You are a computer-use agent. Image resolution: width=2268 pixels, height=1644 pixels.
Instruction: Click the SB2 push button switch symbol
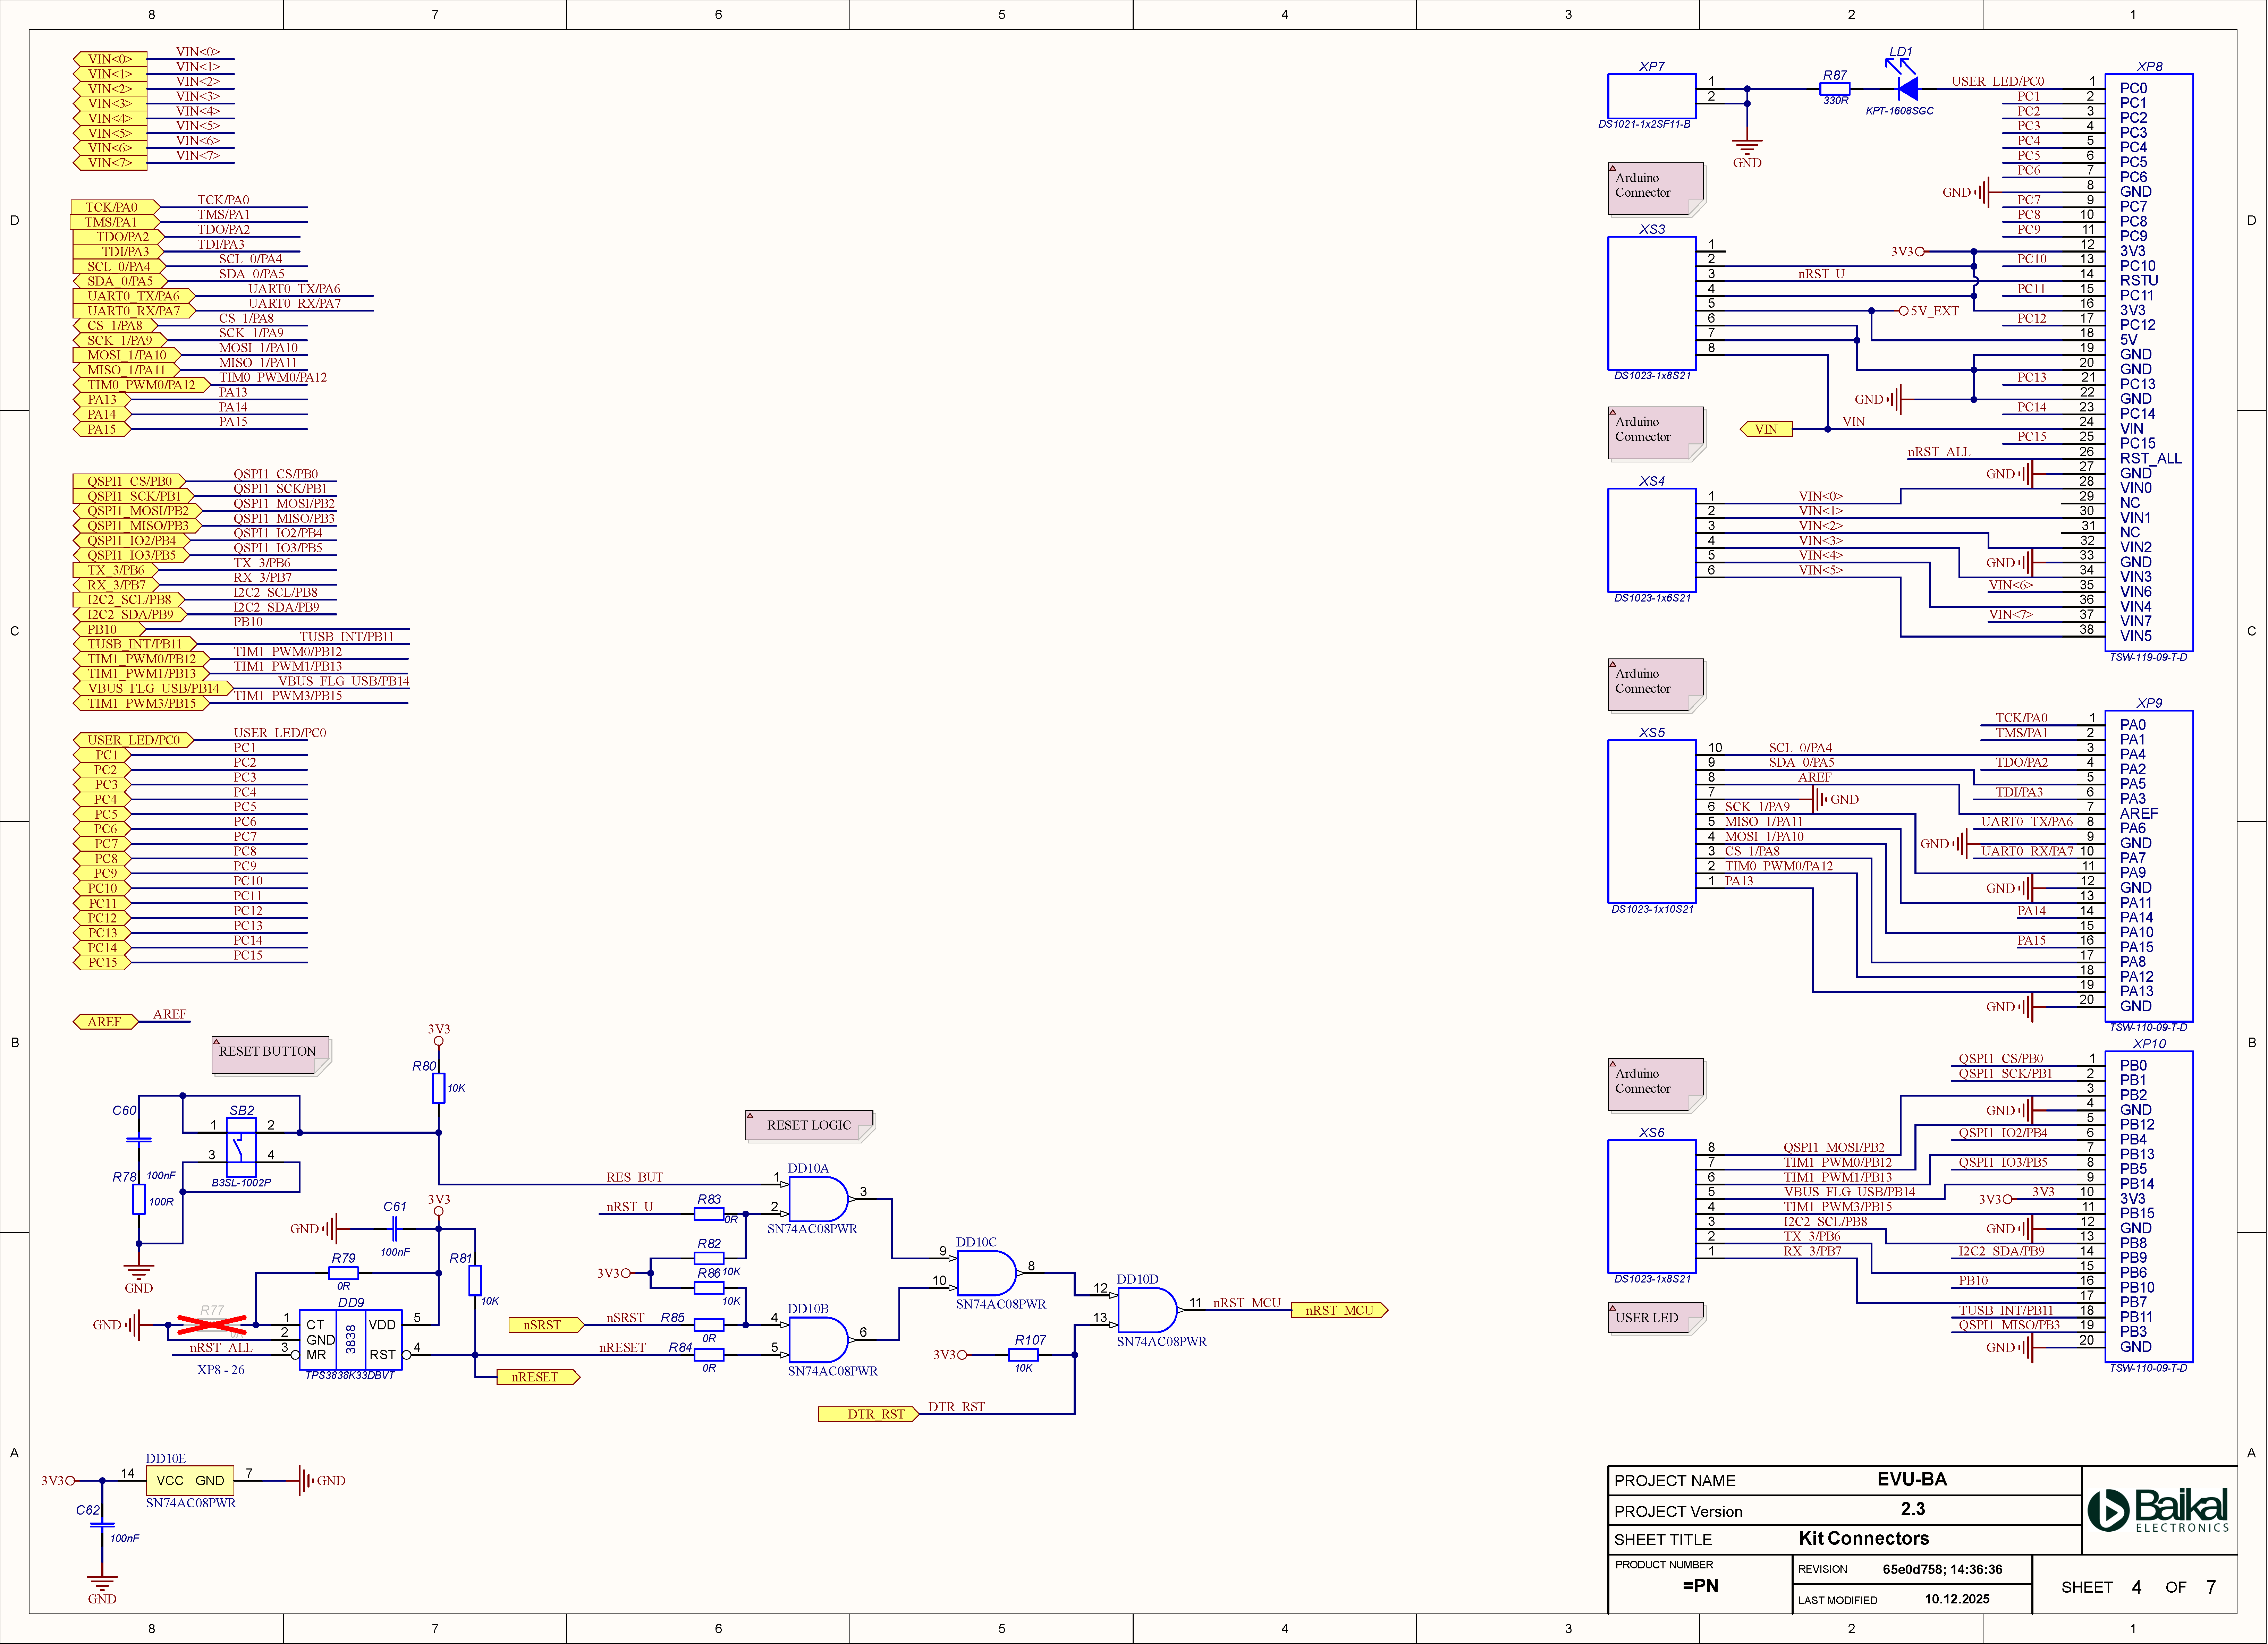tap(241, 1147)
